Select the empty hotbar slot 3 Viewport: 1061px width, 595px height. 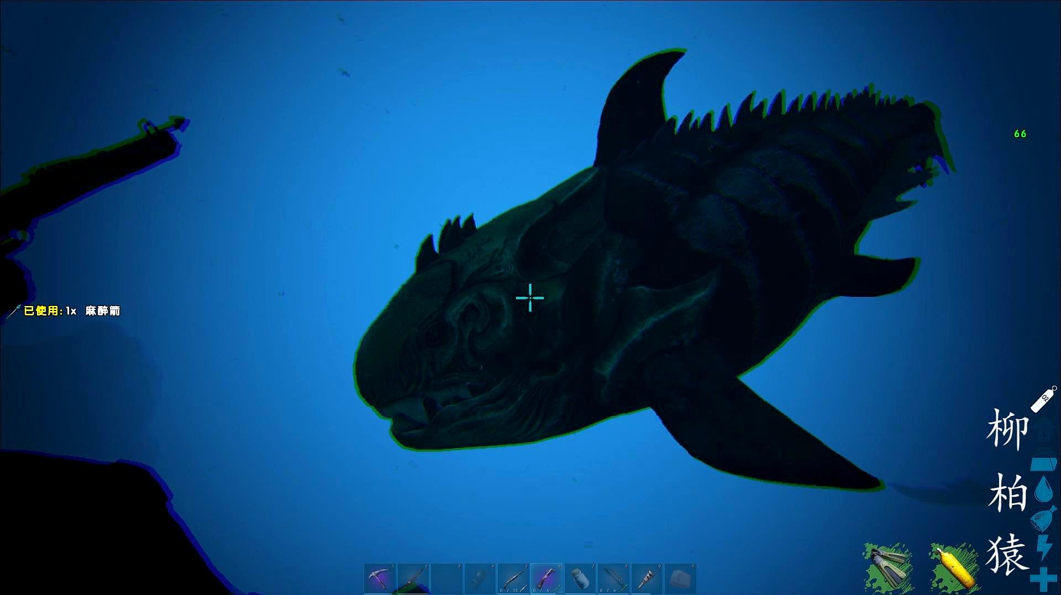pos(447,579)
